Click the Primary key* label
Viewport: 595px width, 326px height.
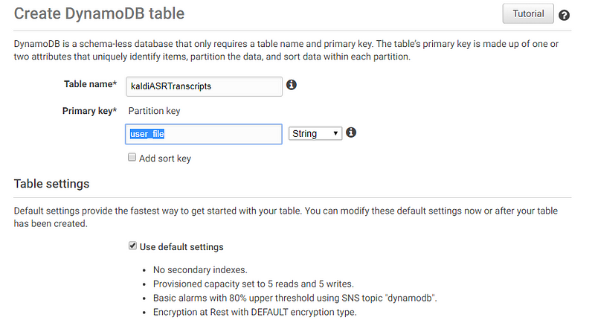pyautogui.click(x=89, y=111)
